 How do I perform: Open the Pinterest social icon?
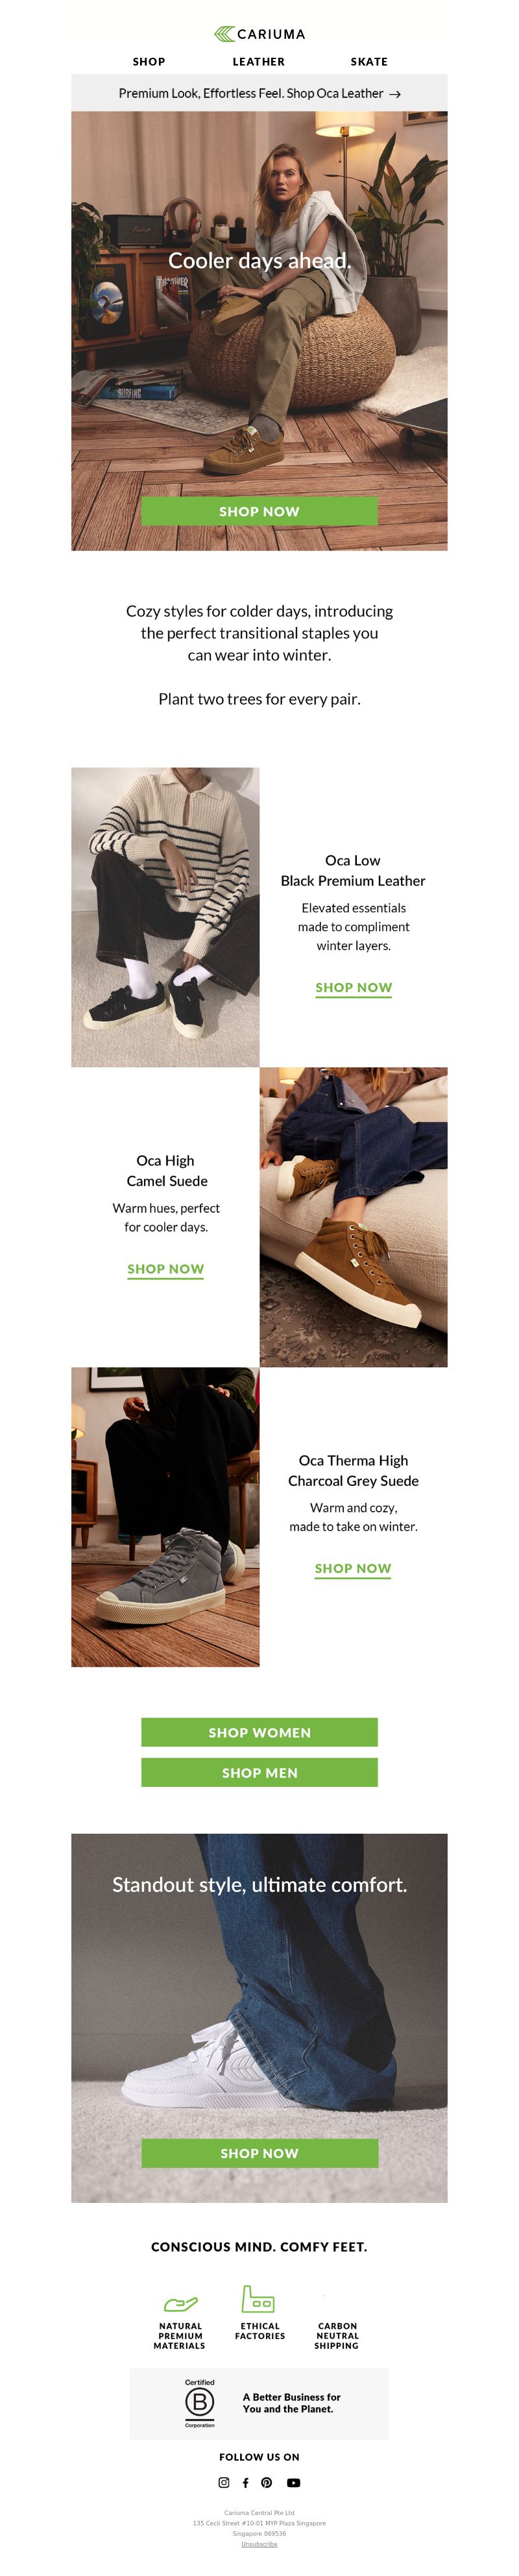point(267,2481)
